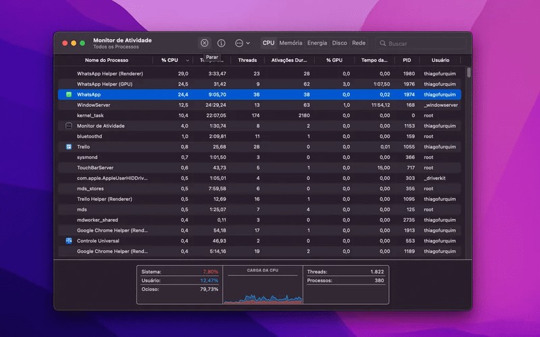
Task: Click PID value 1980
Action: coord(409,73)
